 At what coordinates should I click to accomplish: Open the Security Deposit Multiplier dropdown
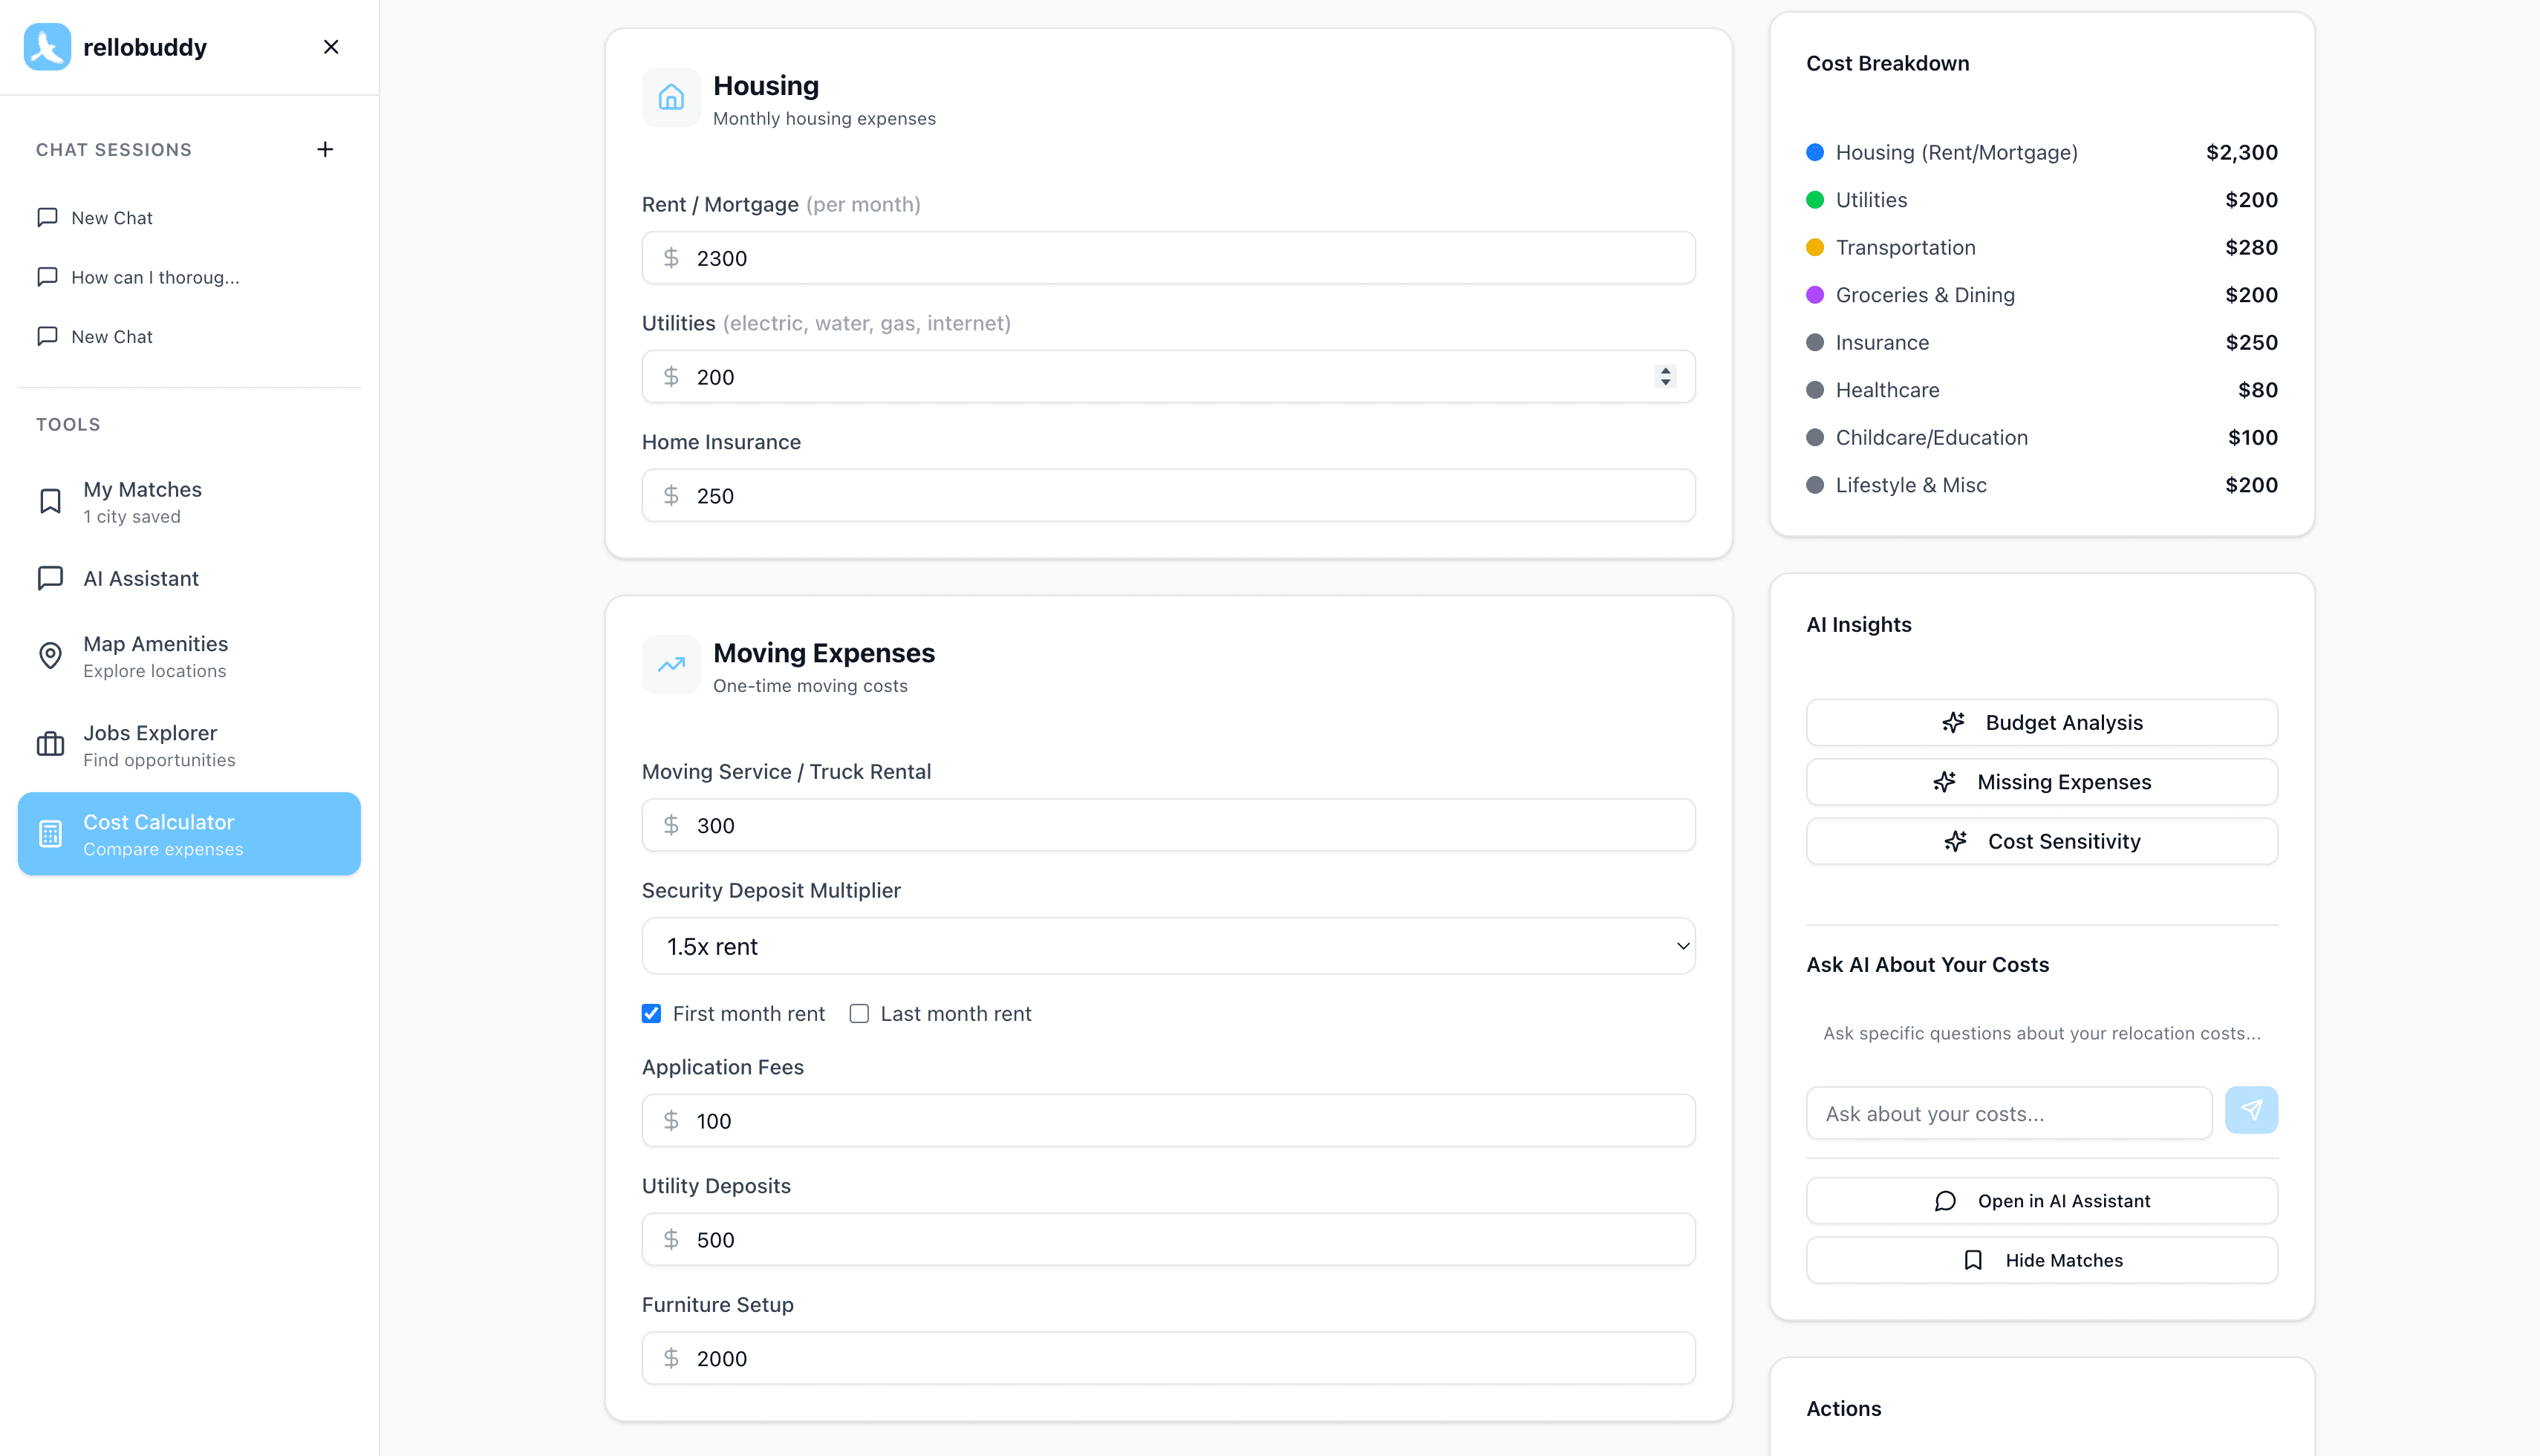point(1168,946)
